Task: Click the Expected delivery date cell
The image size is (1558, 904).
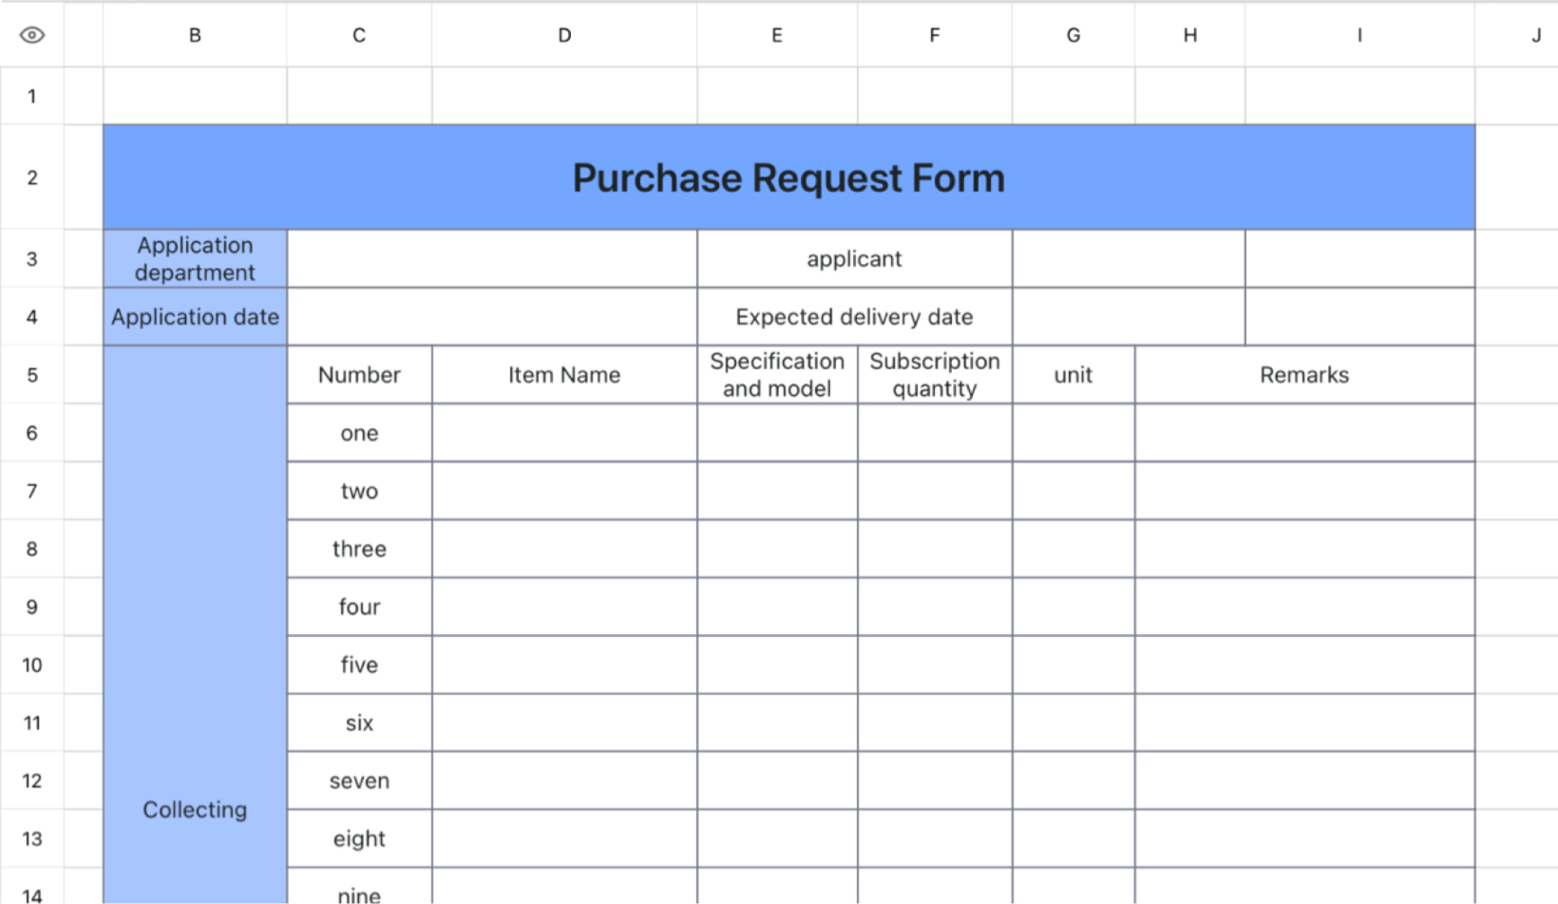Action: [x=854, y=317]
